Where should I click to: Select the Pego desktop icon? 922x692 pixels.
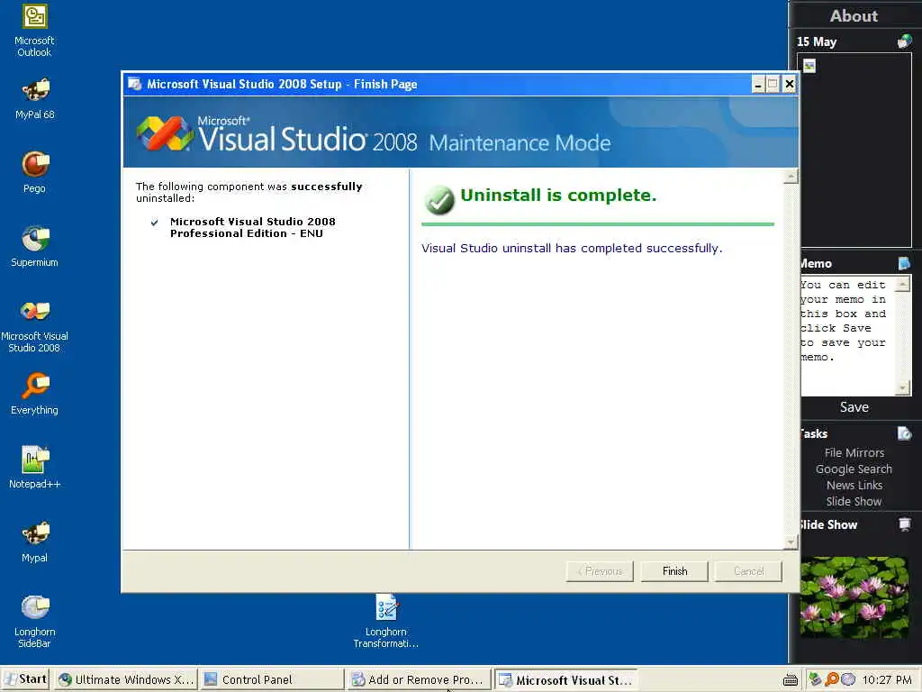pyautogui.click(x=35, y=172)
